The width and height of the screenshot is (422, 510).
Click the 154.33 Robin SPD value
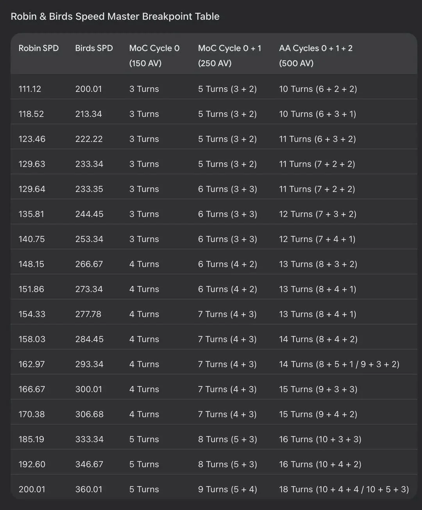click(x=32, y=314)
